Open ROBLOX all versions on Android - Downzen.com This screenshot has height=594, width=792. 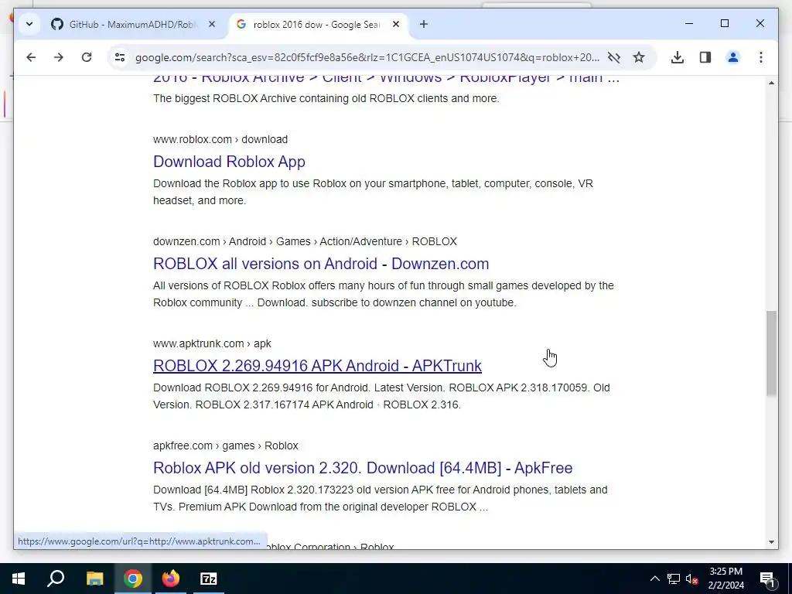click(x=321, y=264)
